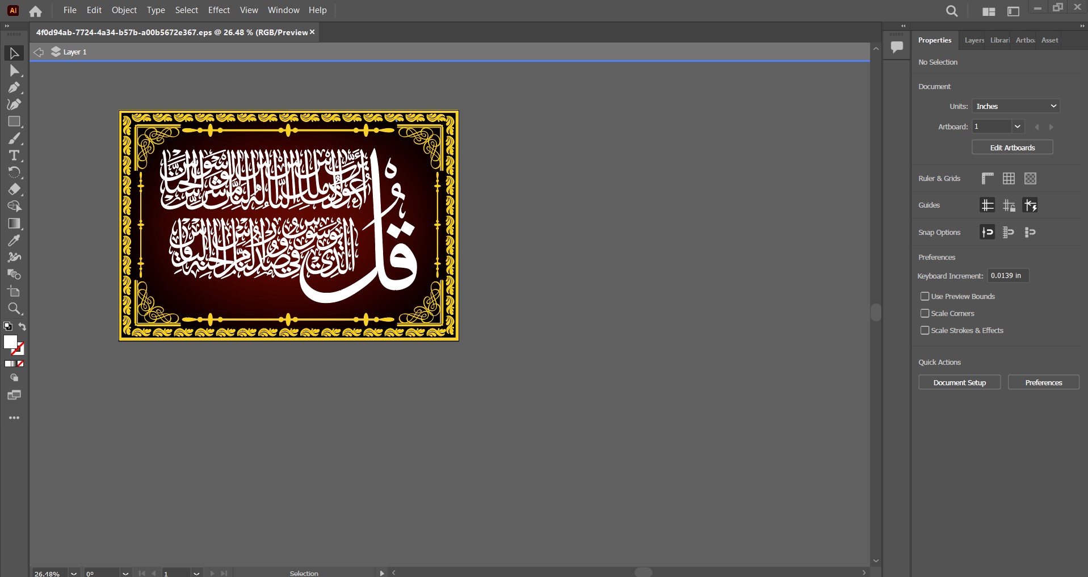
Task: Select the Eraser tool
Action: click(14, 189)
